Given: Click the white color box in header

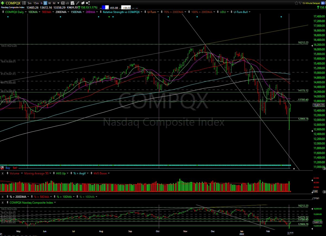Looking at the screenshot, I should (107, 7).
